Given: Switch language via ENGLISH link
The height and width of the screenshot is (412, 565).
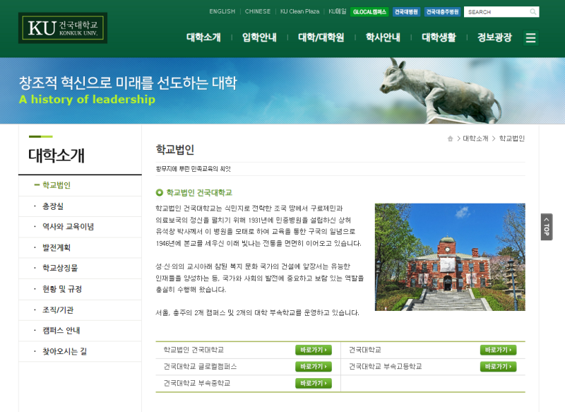Looking at the screenshot, I should click(222, 12).
